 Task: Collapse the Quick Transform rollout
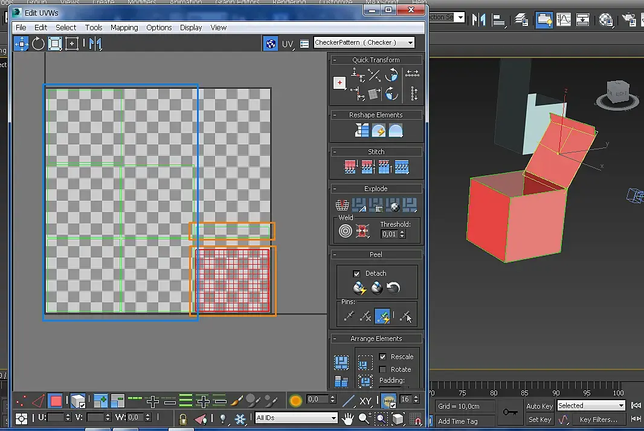pyautogui.click(x=375, y=60)
